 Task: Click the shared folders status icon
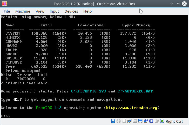click(135, 121)
